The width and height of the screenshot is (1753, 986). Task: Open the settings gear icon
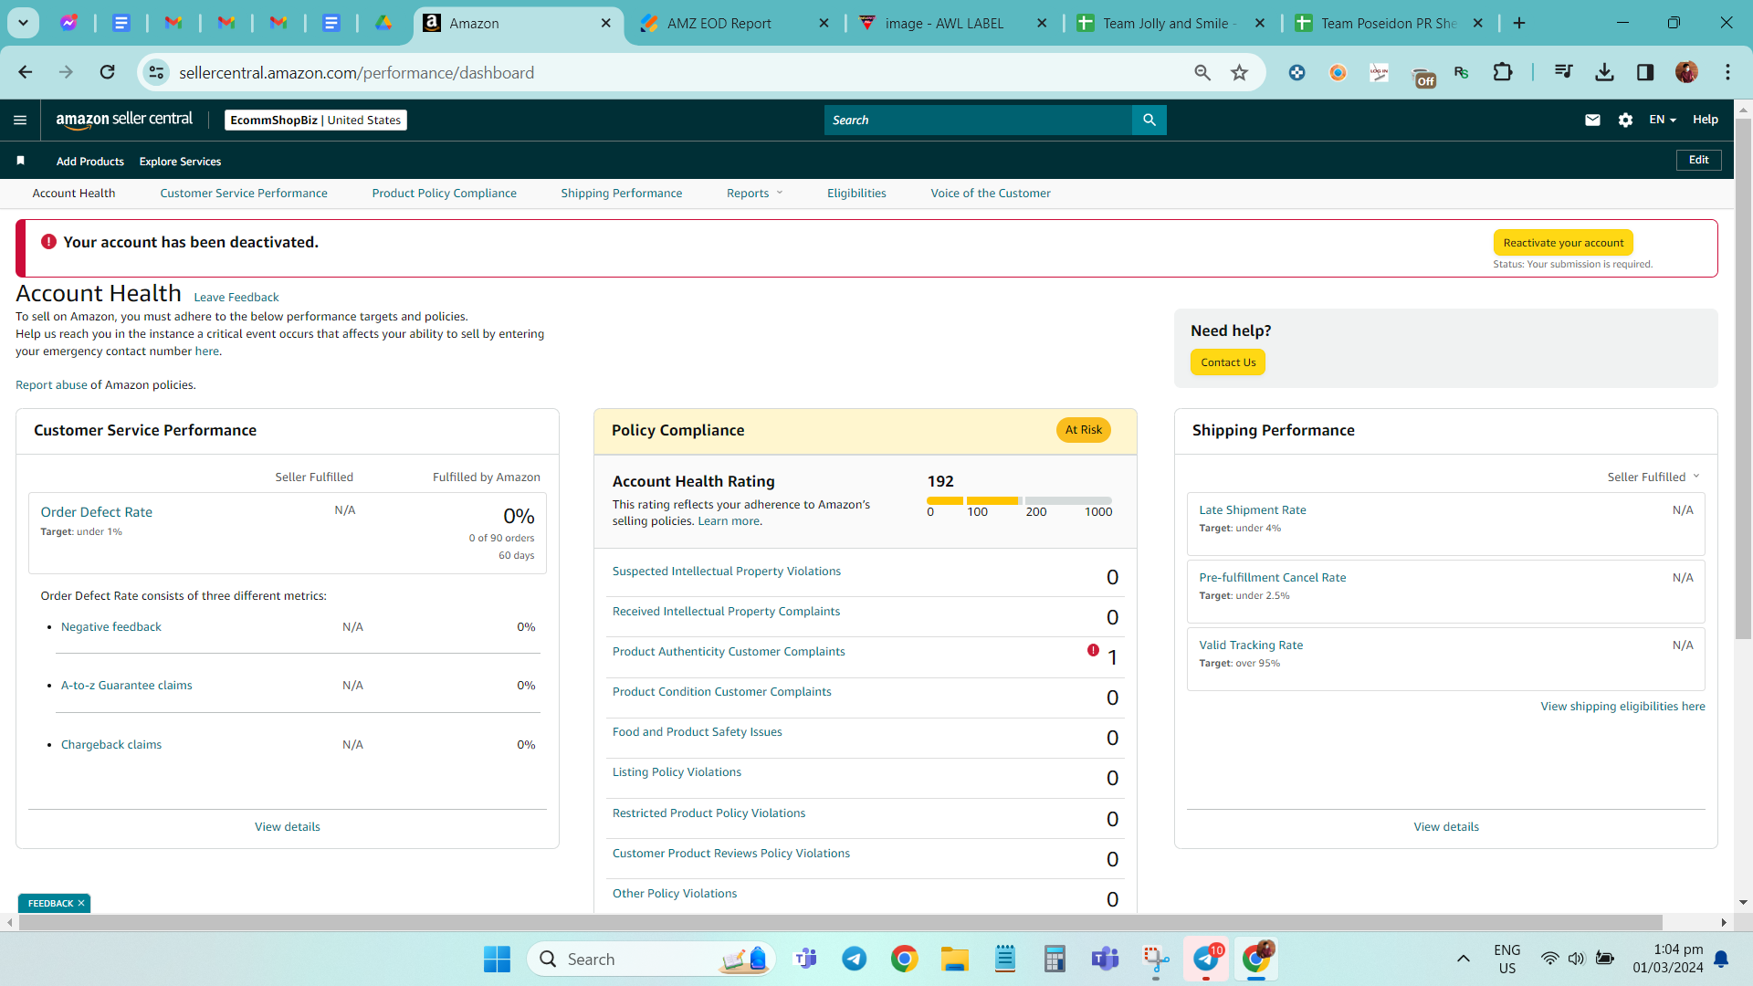click(x=1625, y=120)
